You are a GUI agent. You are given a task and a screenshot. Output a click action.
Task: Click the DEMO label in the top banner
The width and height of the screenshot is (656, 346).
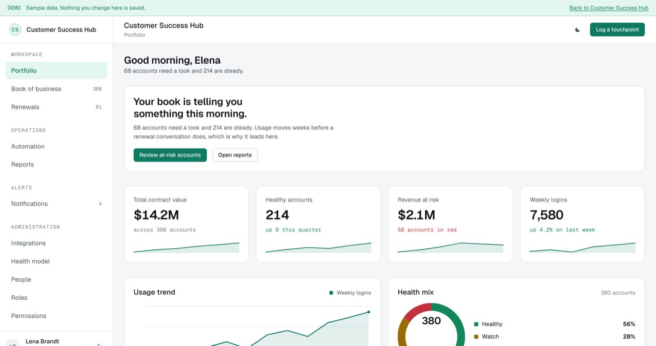coord(14,8)
